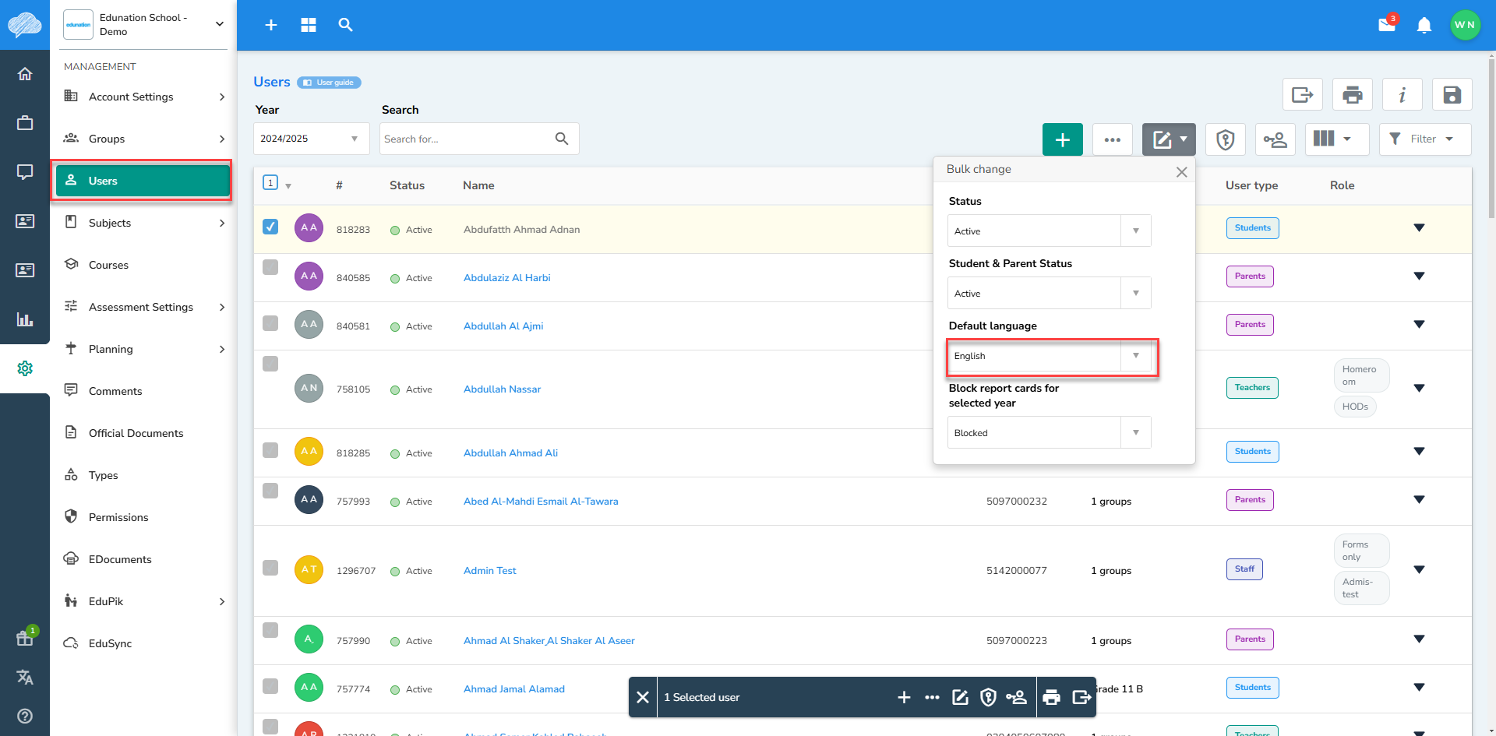Open the Filter dropdown
This screenshot has height=736, width=1496.
click(x=1425, y=139)
